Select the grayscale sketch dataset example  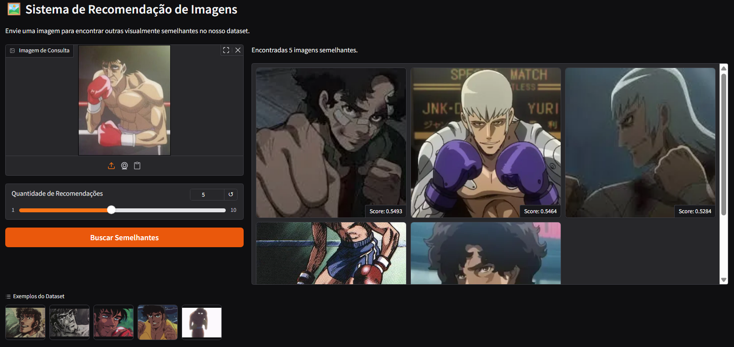pyautogui.click(x=69, y=322)
